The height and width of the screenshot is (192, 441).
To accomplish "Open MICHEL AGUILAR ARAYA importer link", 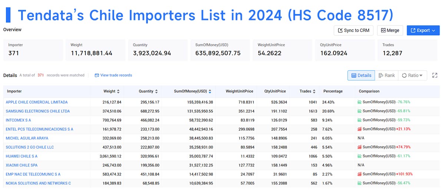I will 27,138.
